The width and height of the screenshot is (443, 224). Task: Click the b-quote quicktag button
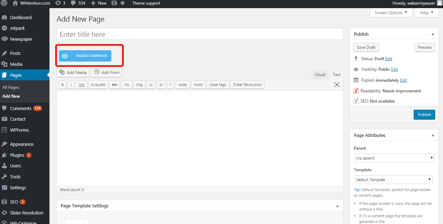98,85
